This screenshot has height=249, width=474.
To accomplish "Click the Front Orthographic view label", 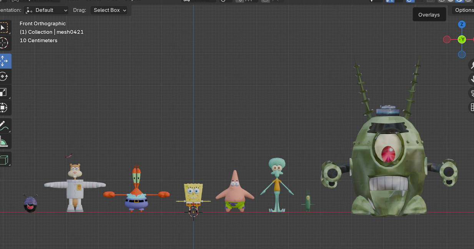I will point(43,23).
